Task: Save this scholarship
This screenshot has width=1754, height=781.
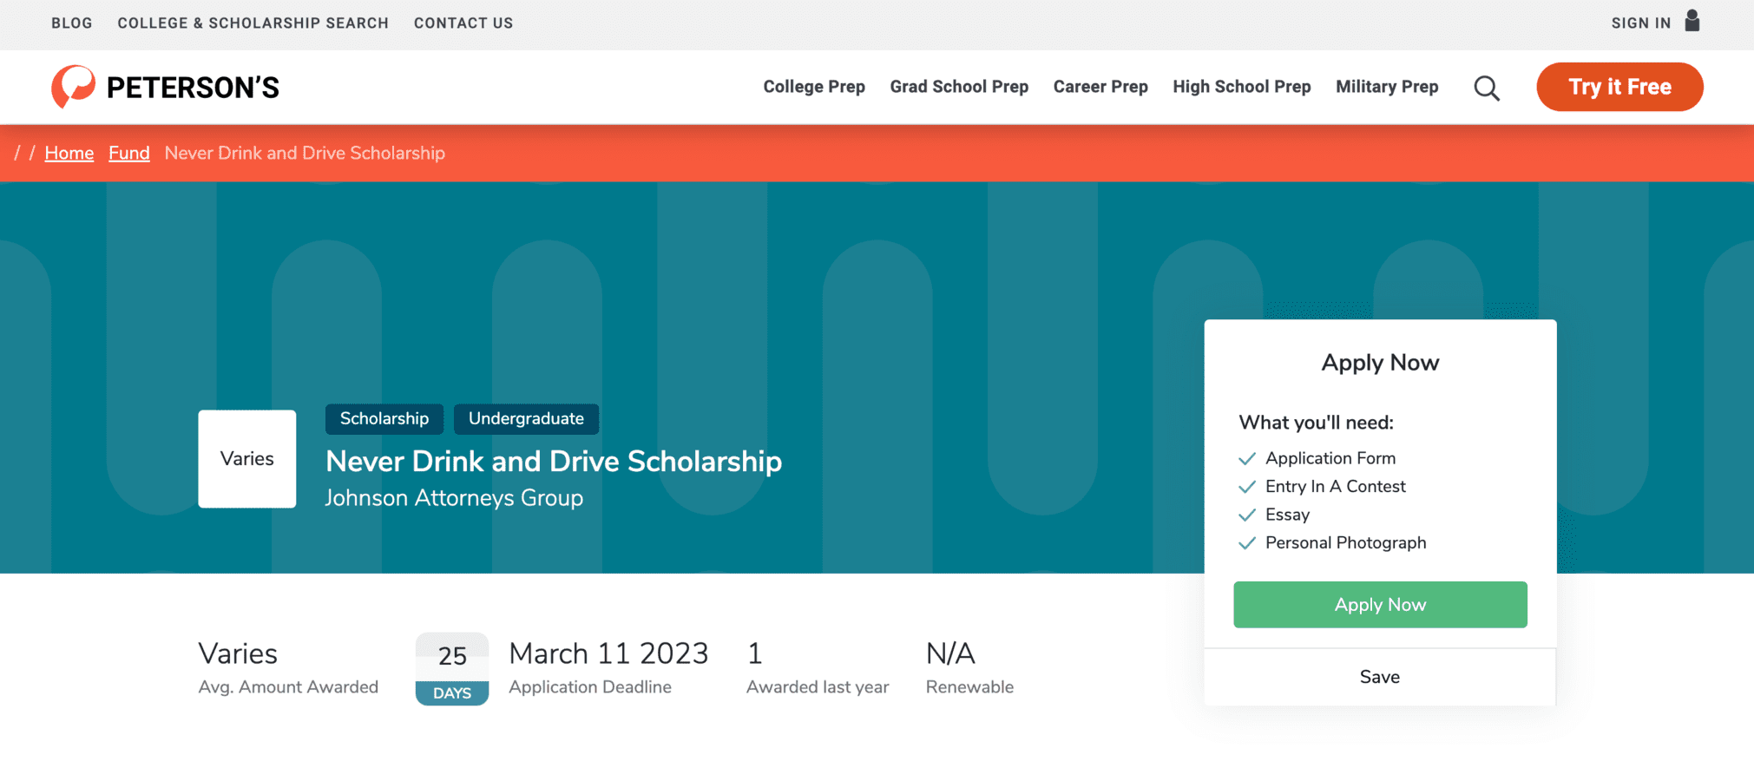Action: 1379,677
